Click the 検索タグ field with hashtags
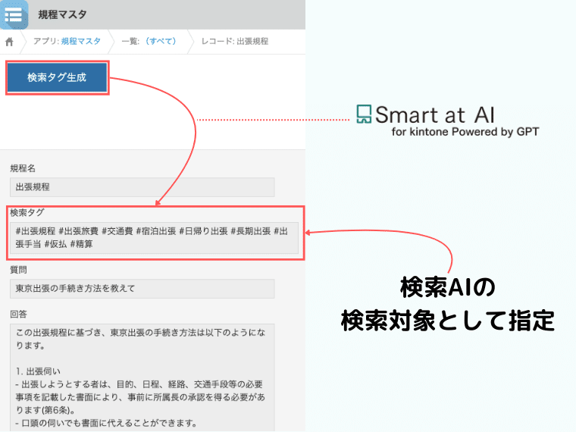This screenshot has width=576, height=432. 154,238
